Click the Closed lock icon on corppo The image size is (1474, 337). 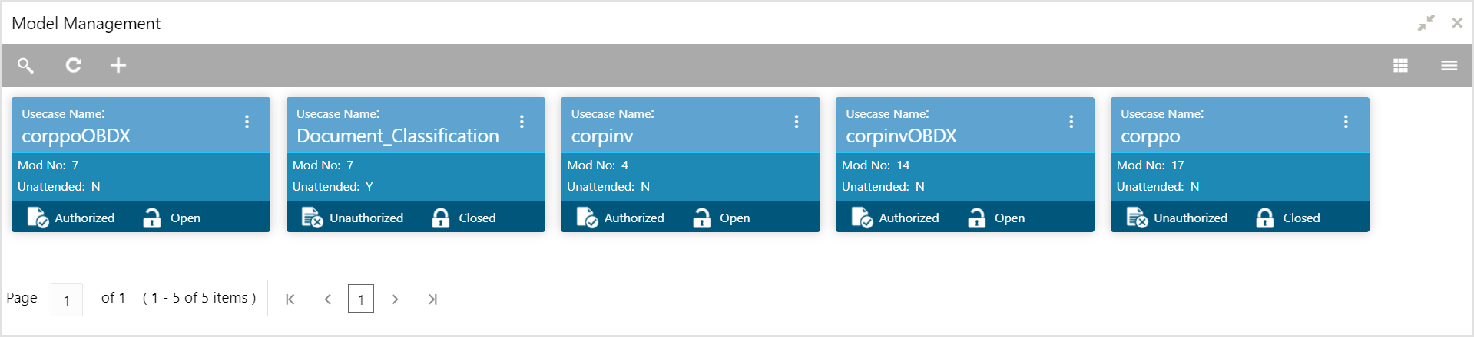[1265, 218]
